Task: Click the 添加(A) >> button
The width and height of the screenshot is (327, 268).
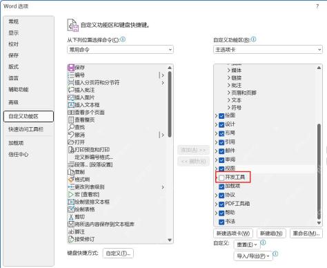Action: pyautogui.click(x=193, y=150)
